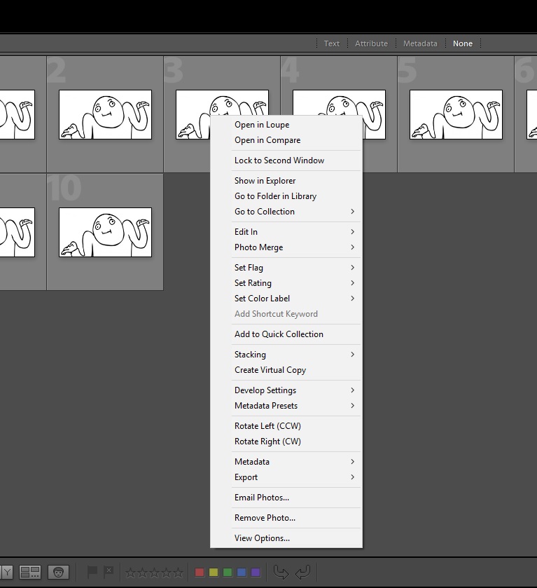
Task: Select thumbnail in grid cell 5
Action: pos(456,114)
